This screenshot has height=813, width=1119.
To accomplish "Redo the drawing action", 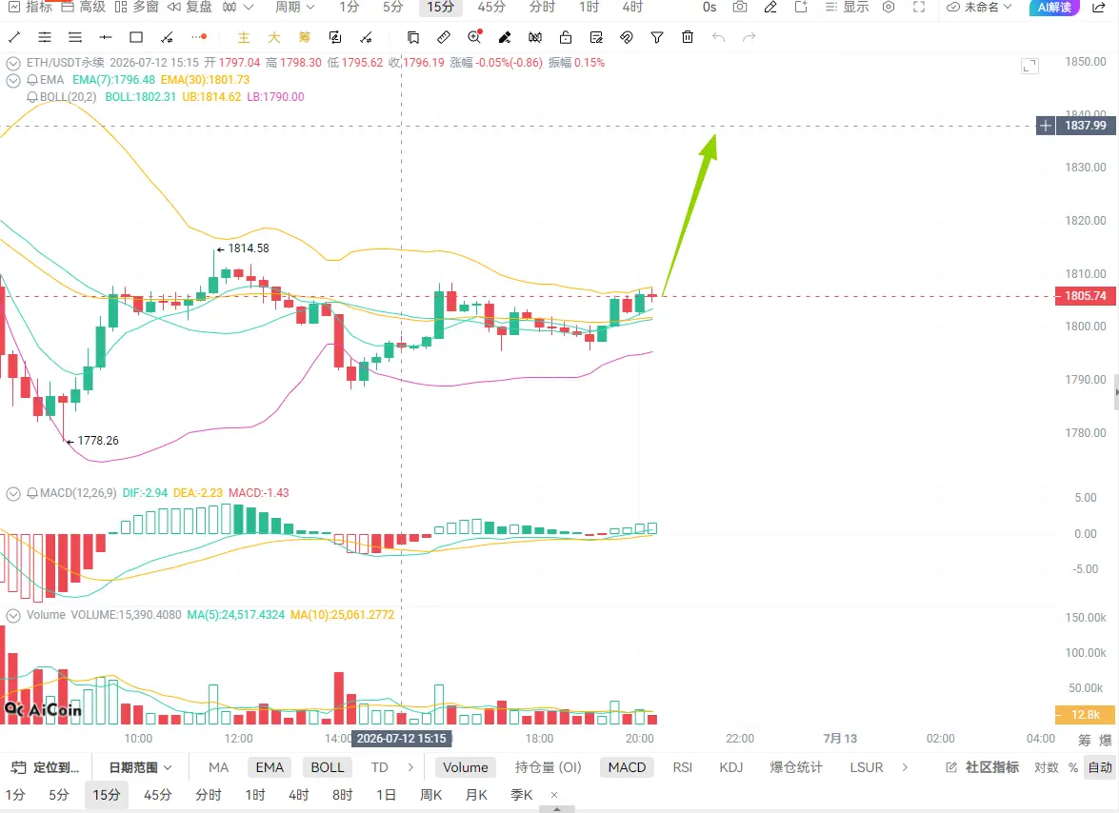I will [749, 37].
